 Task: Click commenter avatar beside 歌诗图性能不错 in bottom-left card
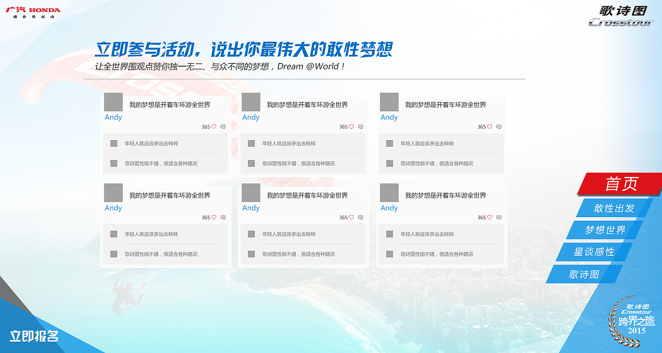(x=114, y=254)
